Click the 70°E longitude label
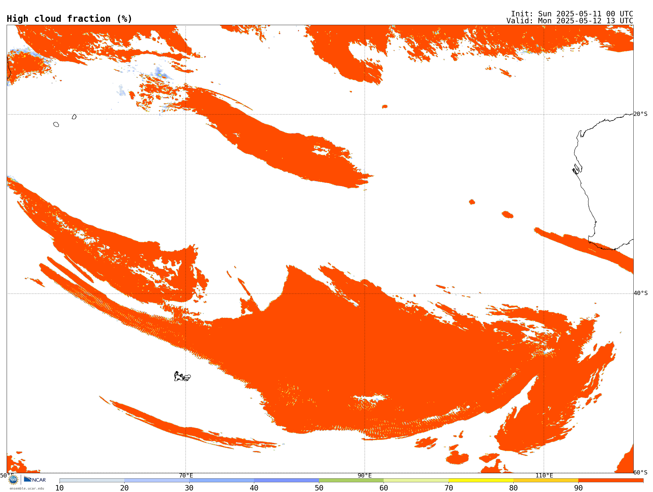 (x=186, y=476)
